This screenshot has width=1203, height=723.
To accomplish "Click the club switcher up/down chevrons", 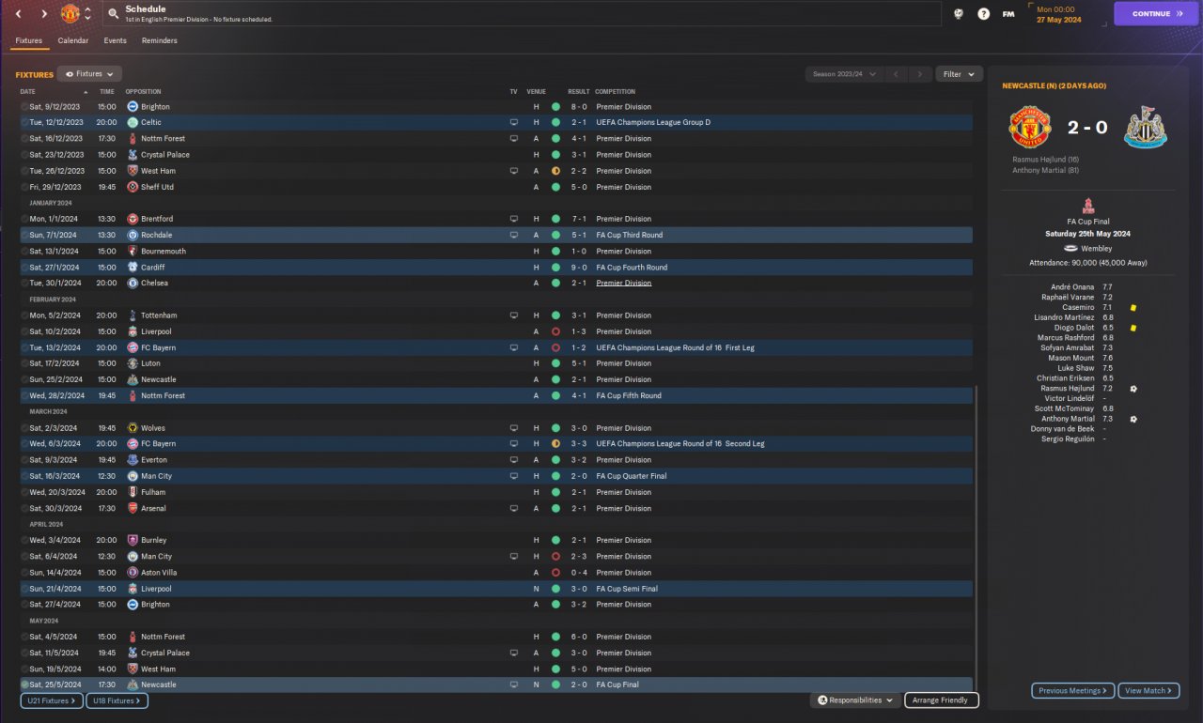I will tap(88, 14).
